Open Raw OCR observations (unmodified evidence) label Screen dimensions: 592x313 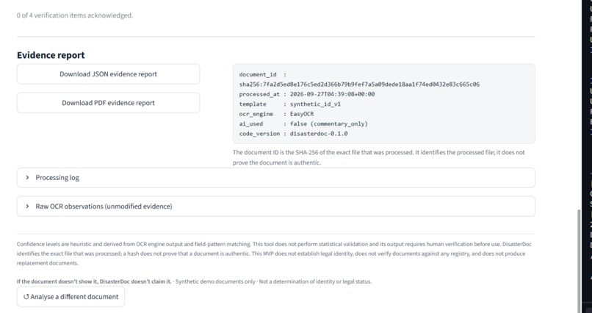[104, 206]
